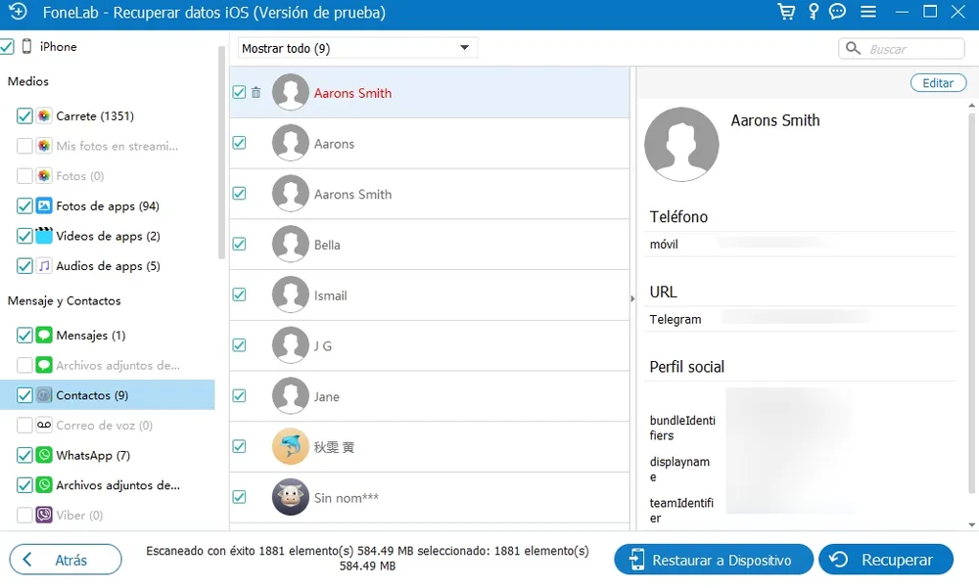The height and width of the screenshot is (588, 979).
Task: Click the key register icon
Action: click(x=813, y=13)
